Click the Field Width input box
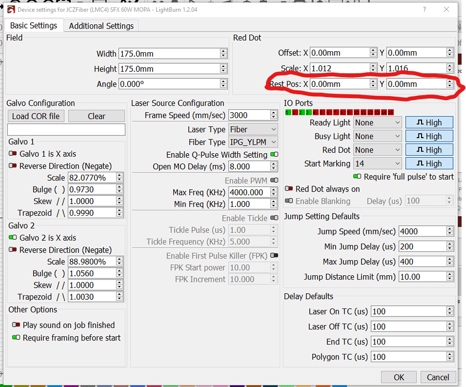 171,53
